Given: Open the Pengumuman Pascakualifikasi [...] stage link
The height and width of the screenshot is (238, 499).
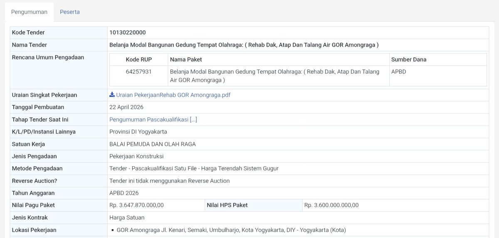Looking at the screenshot, I should click(x=153, y=119).
